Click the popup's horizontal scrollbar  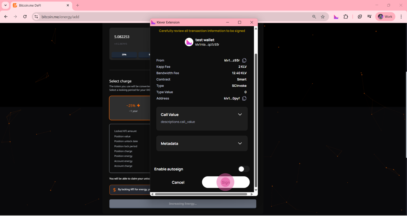tap(201, 194)
